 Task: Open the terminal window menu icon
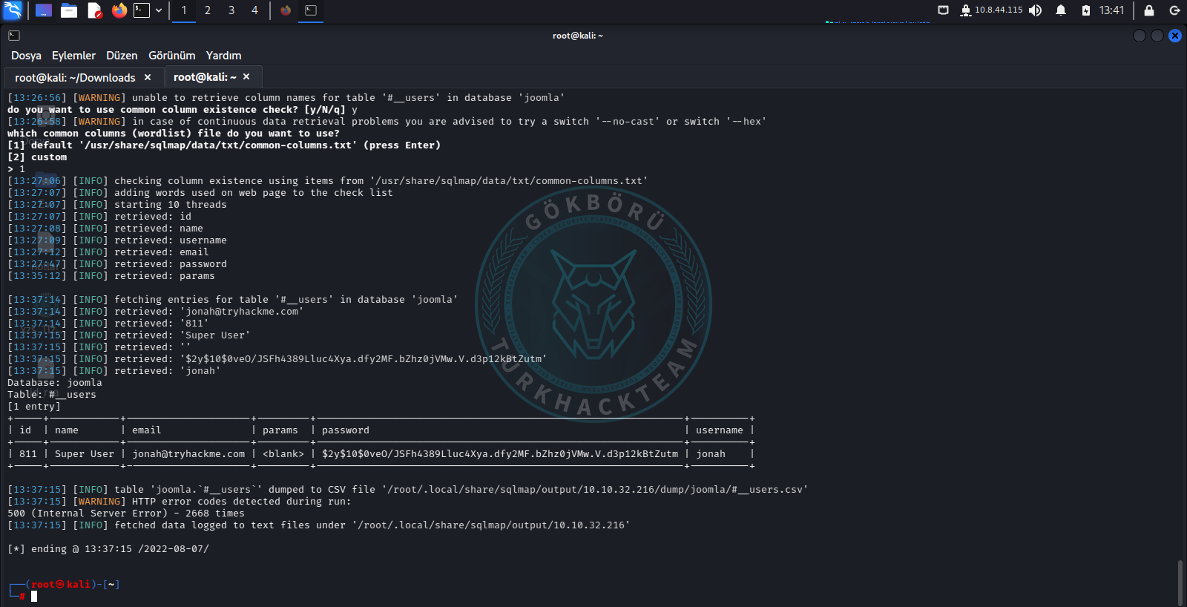[14, 36]
